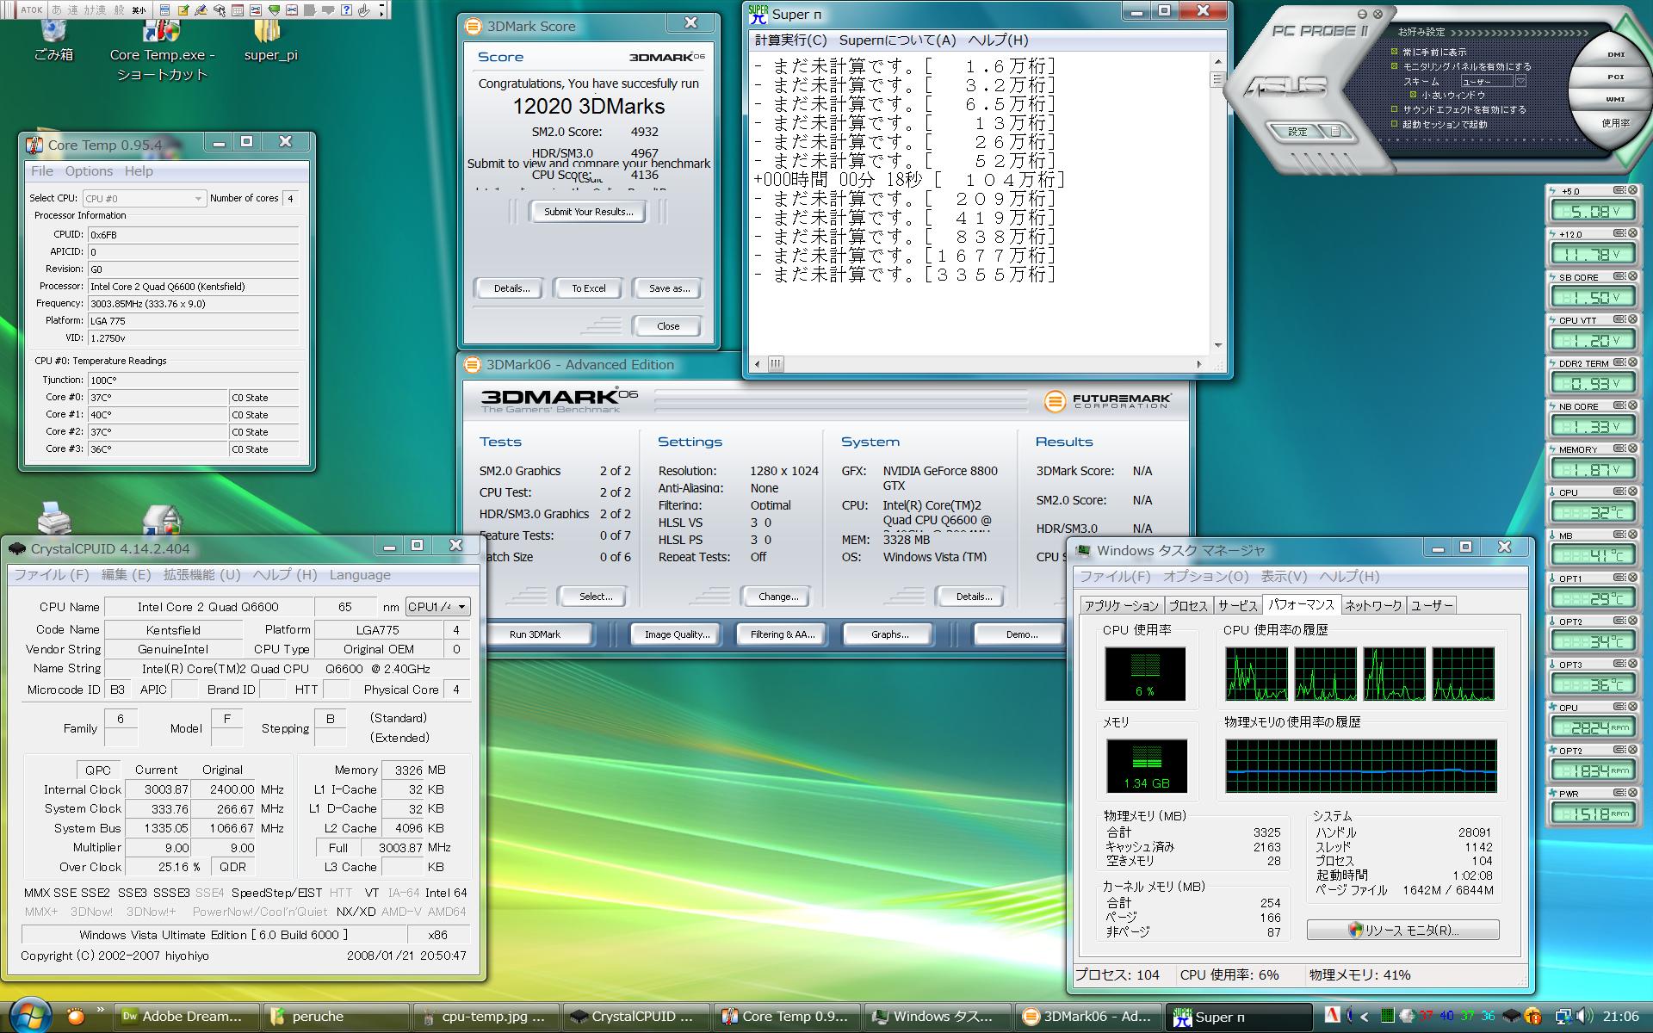The width and height of the screenshot is (1653, 1033).
Task: Click the Submit Your Results button
Action: [x=588, y=212]
